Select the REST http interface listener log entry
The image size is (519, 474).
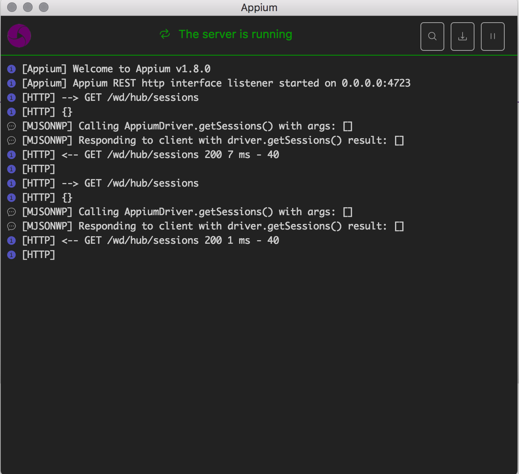(x=217, y=83)
